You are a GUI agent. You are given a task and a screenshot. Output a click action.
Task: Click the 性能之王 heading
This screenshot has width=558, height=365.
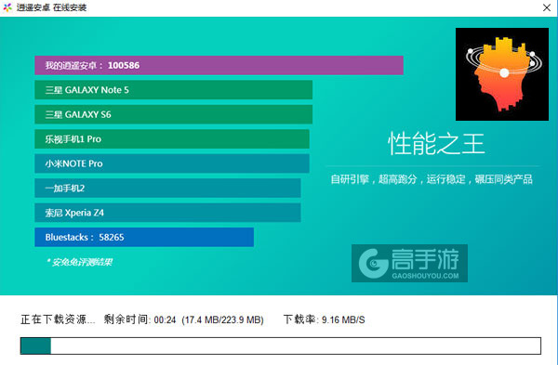tap(436, 144)
